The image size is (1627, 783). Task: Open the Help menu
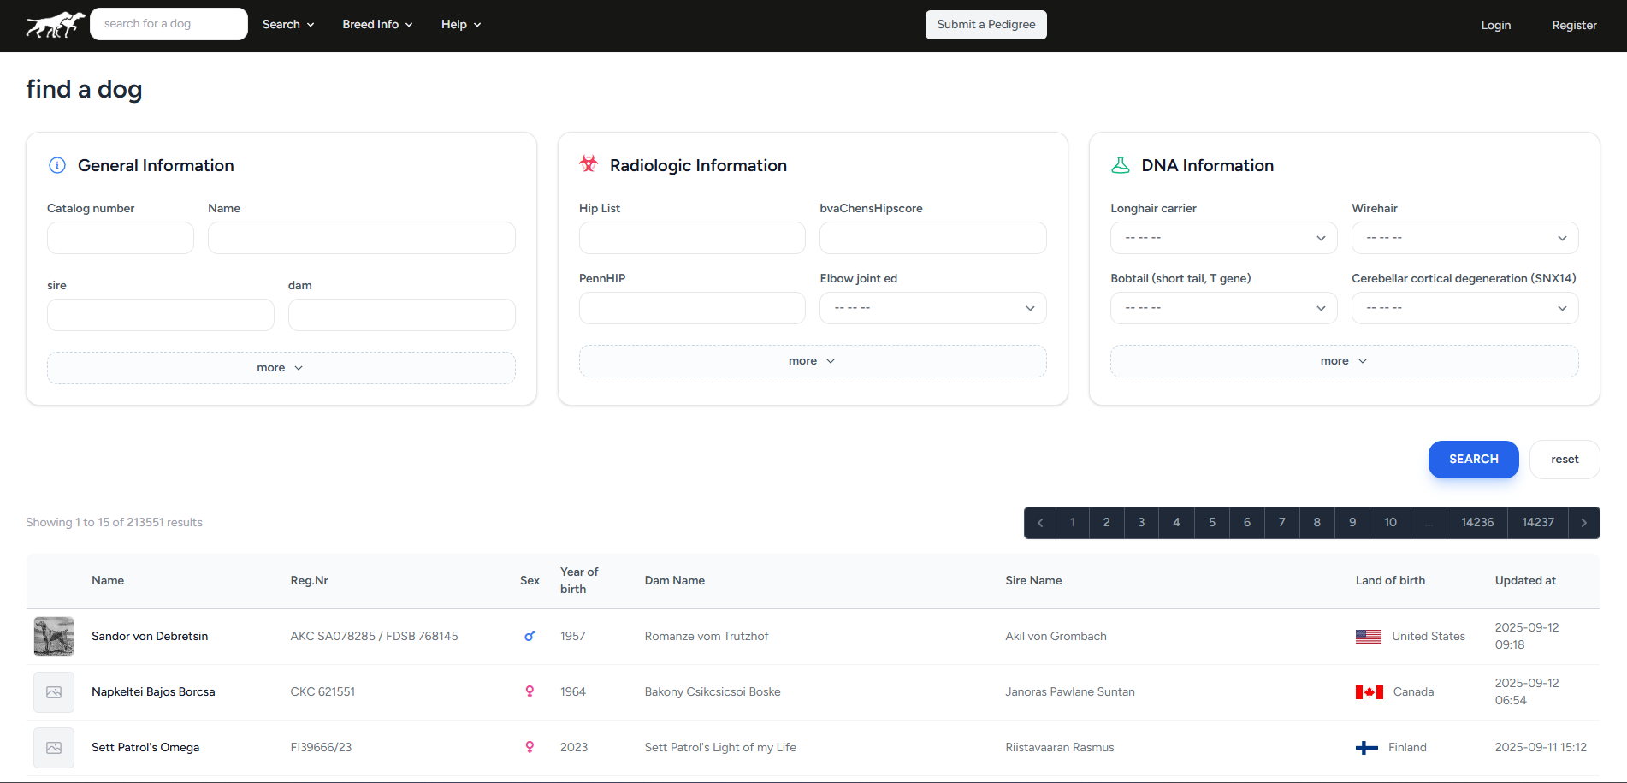click(x=461, y=25)
